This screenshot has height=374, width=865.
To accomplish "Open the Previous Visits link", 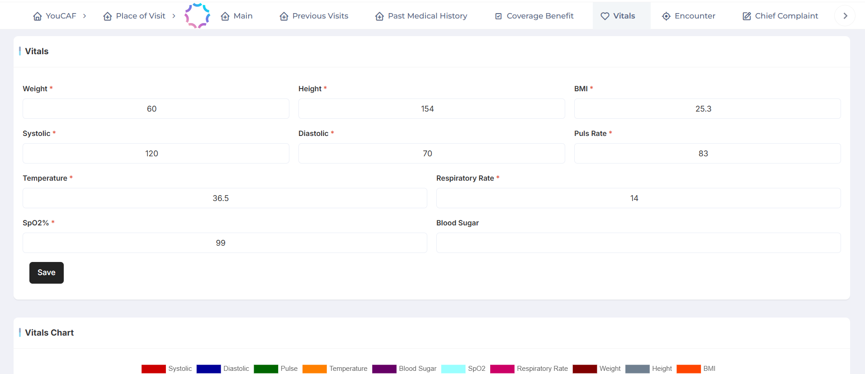I will tap(320, 16).
